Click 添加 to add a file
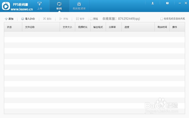The height and width of the screenshot is (118, 189). tap(9, 19)
